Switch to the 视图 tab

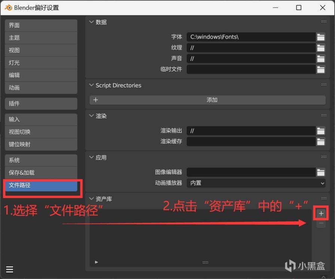coord(41,50)
